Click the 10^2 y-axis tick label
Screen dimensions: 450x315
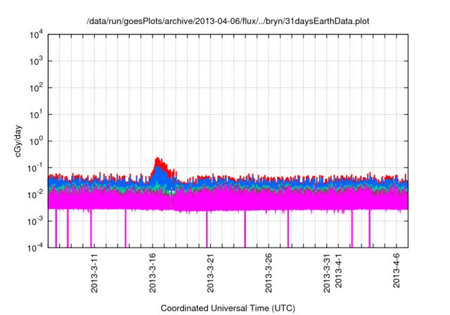[x=37, y=88]
